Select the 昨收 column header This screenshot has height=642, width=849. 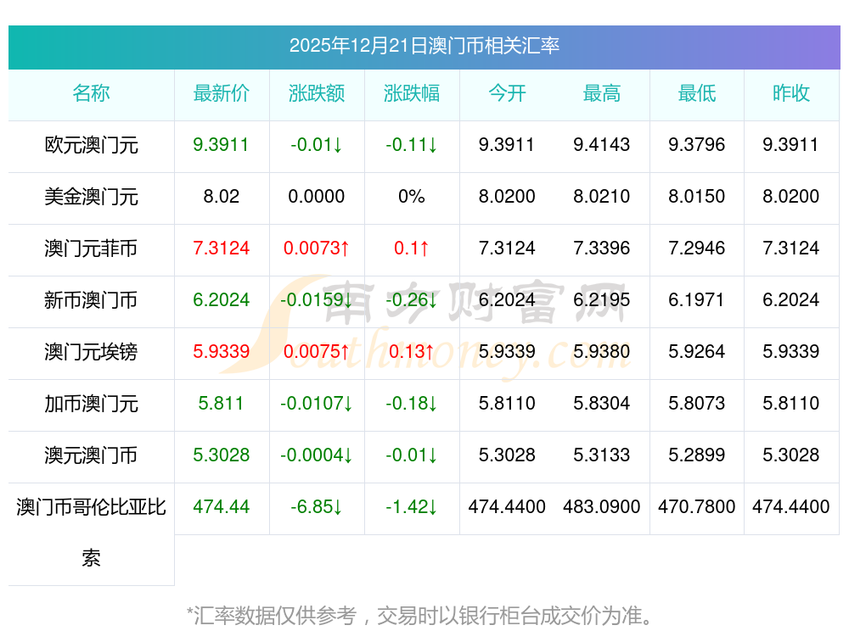coord(790,94)
